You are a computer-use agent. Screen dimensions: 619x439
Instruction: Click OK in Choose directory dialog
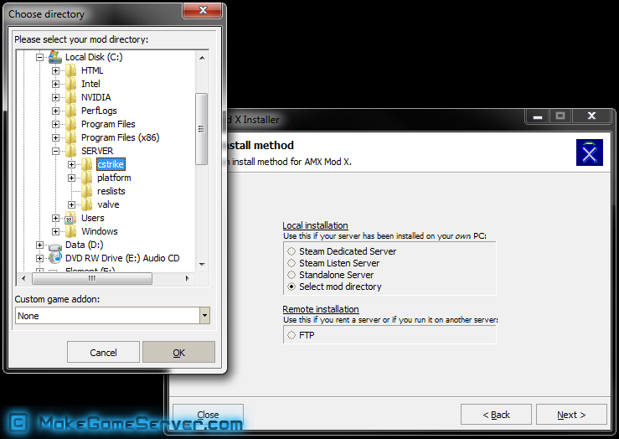coord(178,352)
